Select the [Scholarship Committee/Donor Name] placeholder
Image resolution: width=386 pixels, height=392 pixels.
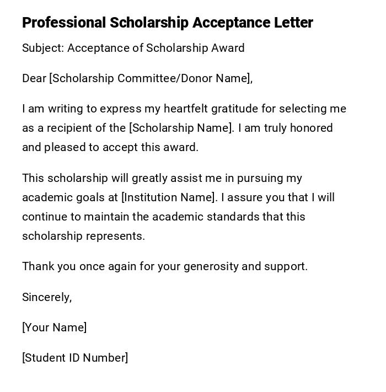(150, 78)
